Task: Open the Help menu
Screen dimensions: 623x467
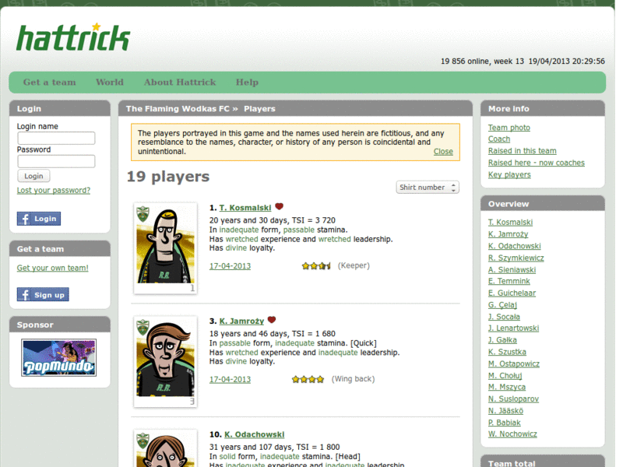Action: 247,83
